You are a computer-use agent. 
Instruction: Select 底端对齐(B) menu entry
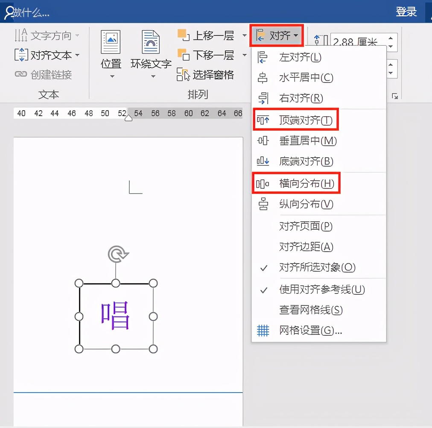click(319, 161)
